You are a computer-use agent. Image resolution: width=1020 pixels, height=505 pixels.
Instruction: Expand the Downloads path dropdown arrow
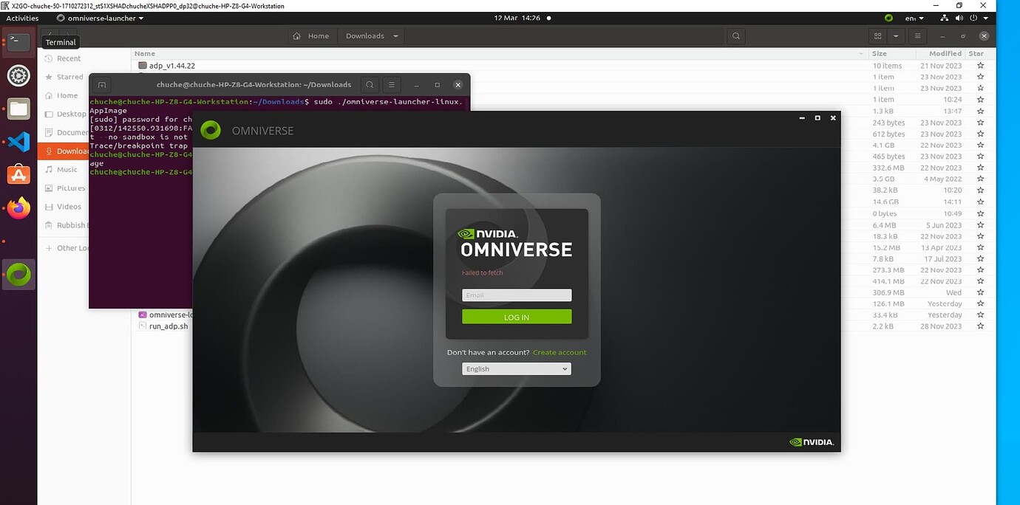395,35
